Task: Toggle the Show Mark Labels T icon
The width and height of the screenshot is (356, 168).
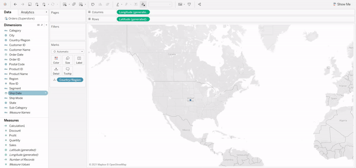Action: pyautogui.click(x=136, y=4)
